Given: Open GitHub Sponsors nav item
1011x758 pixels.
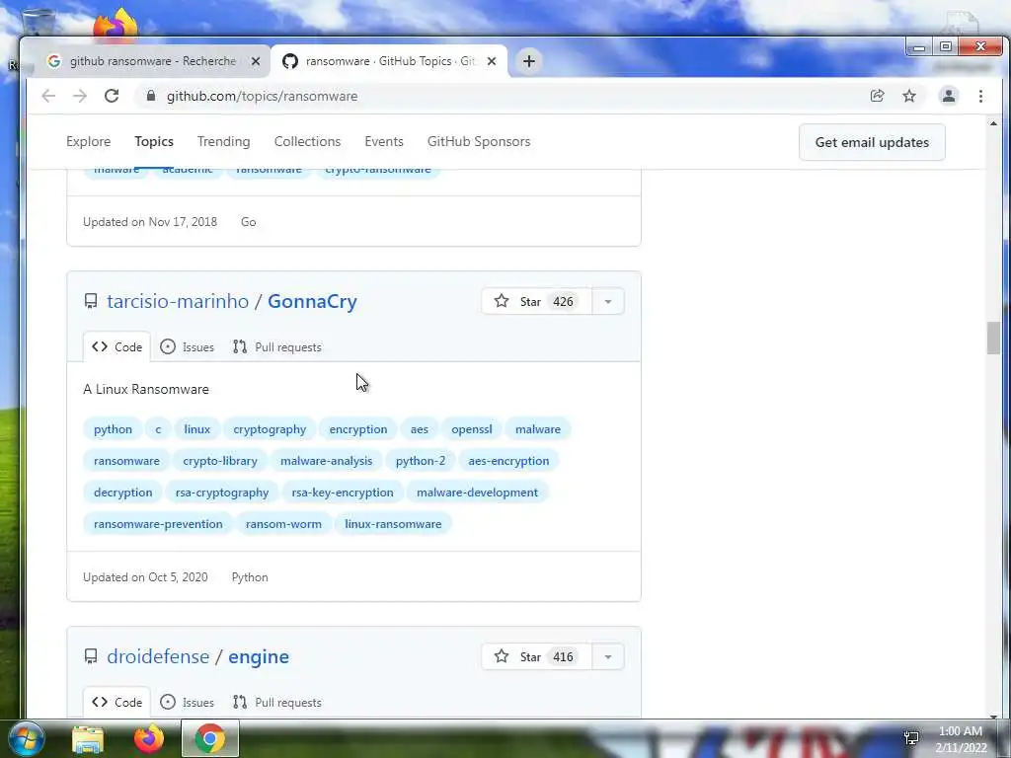Looking at the screenshot, I should click(479, 142).
